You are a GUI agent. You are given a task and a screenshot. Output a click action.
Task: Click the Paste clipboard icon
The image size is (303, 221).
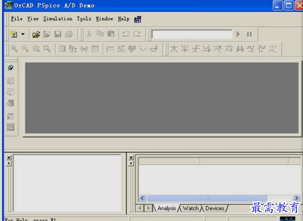(111, 34)
